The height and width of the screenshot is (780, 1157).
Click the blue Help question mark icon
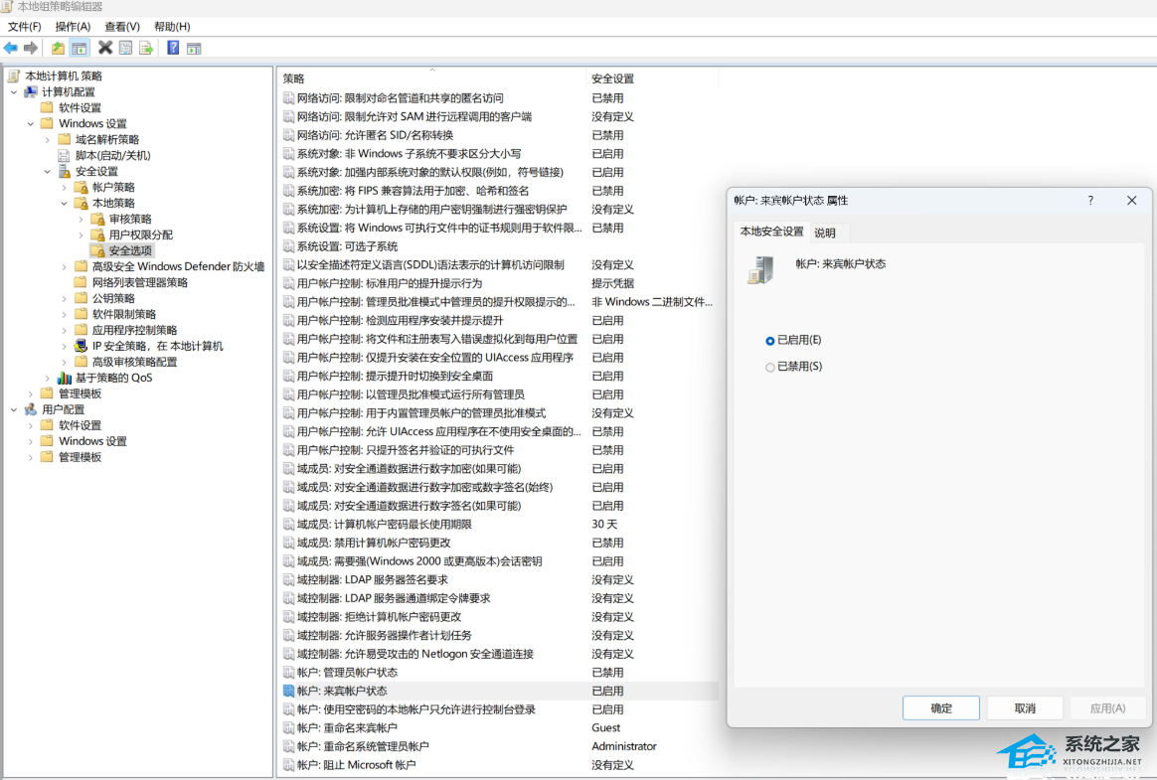(x=173, y=48)
